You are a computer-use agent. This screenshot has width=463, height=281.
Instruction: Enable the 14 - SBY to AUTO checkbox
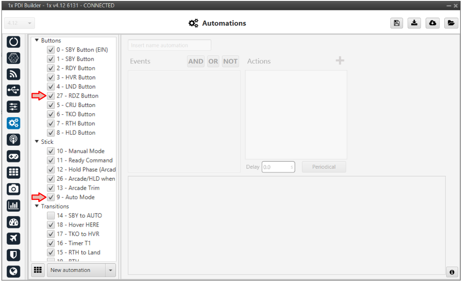pyautogui.click(x=51, y=216)
